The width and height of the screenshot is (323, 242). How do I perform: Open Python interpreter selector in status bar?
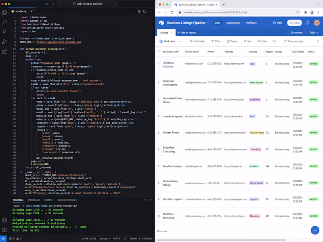click(141, 238)
